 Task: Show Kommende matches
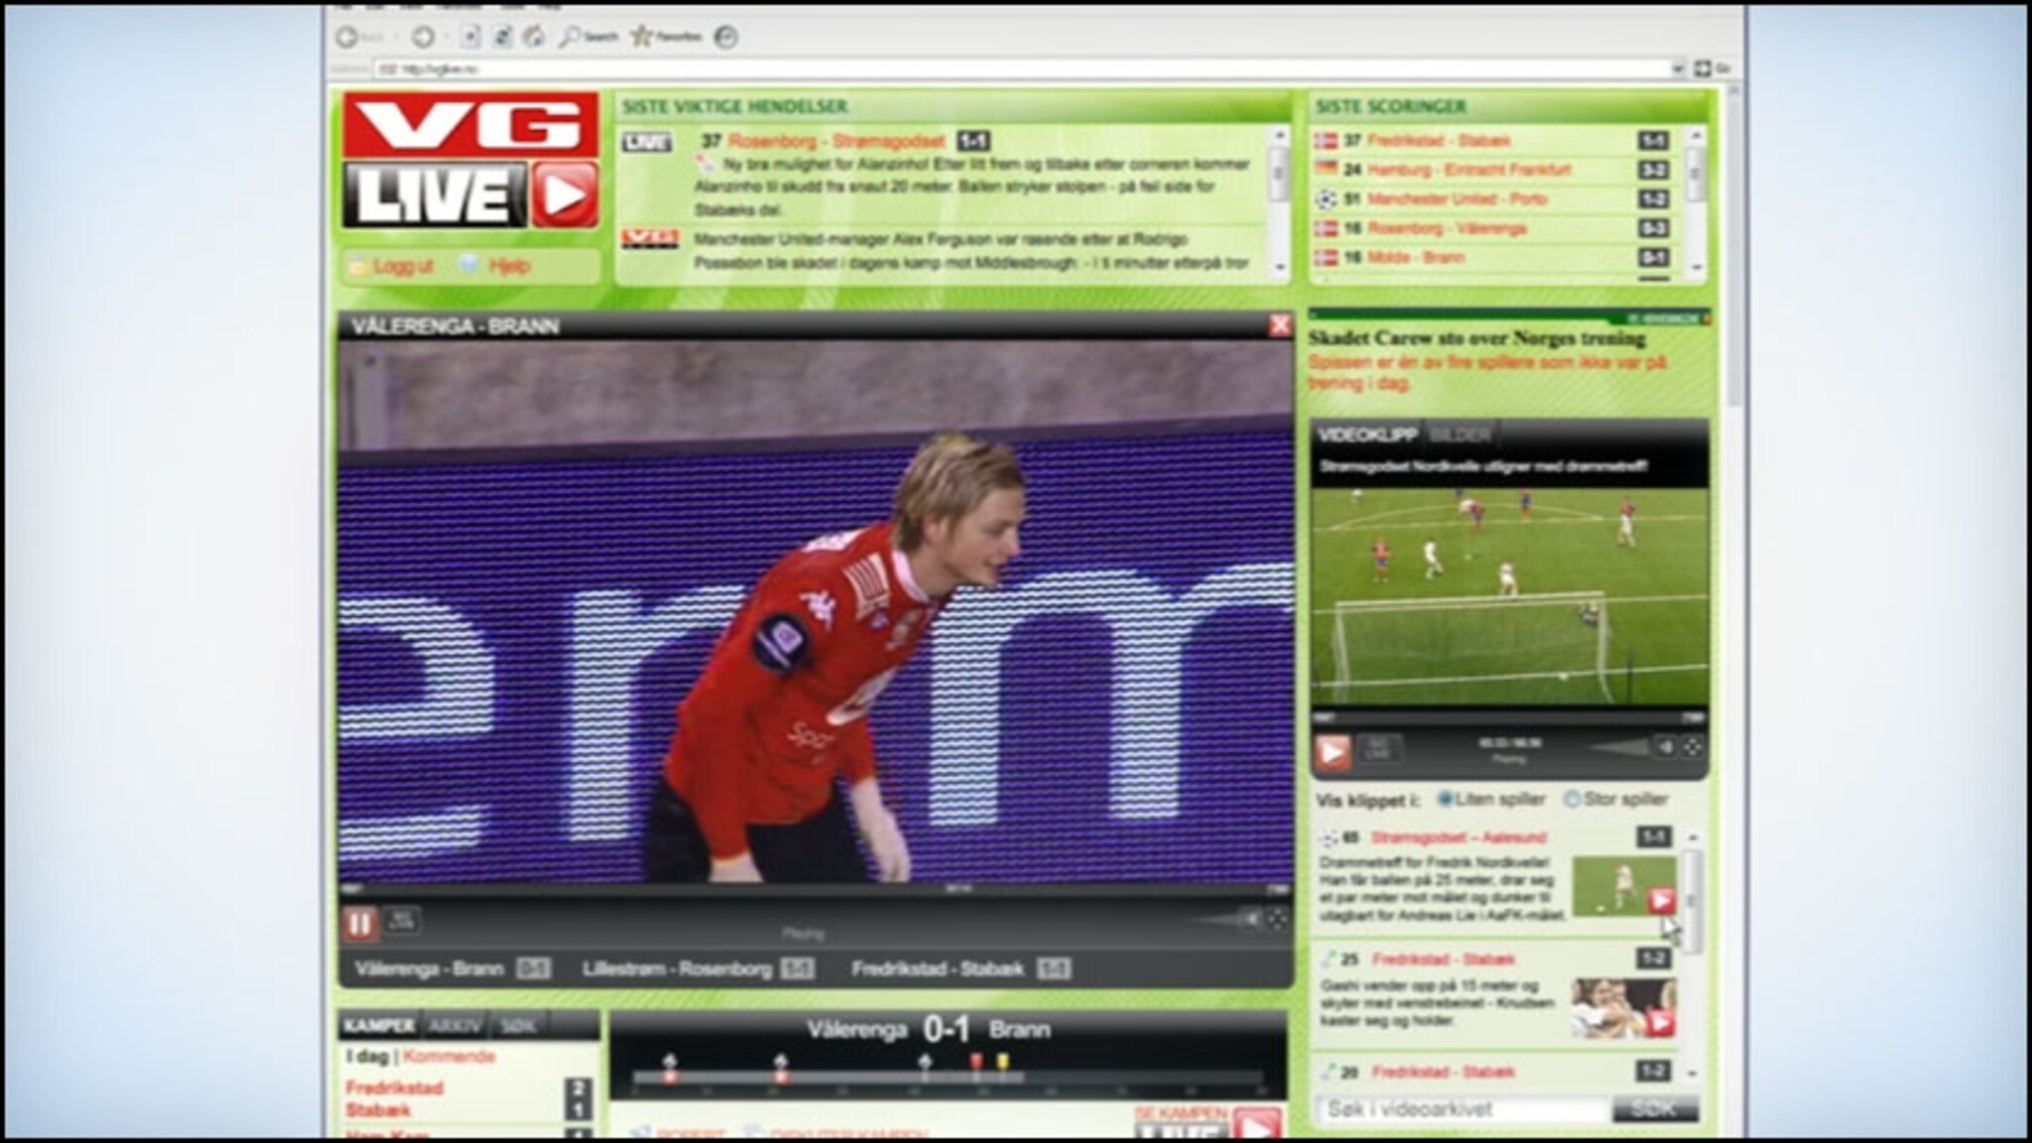pyautogui.click(x=447, y=1057)
